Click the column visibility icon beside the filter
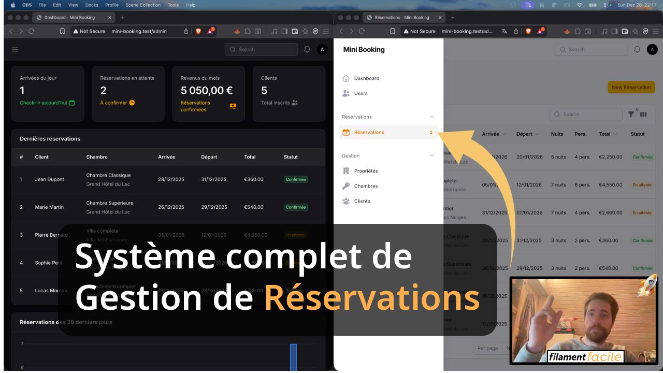Image resolution: width=663 pixels, height=373 pixels. (643, 114)
